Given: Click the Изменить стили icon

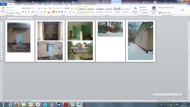Looking at the screenshot, I should coord(135,10).
